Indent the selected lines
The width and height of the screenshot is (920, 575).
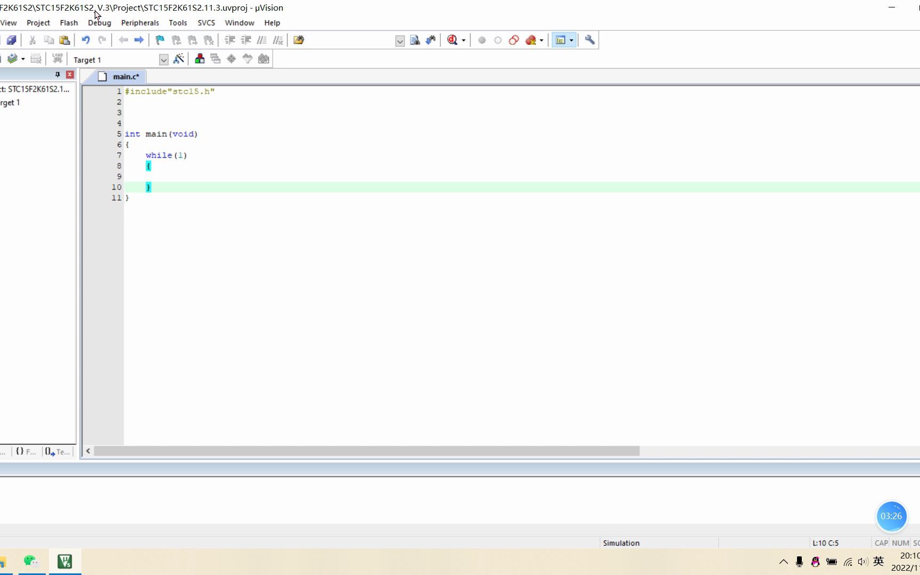point(230,40)
